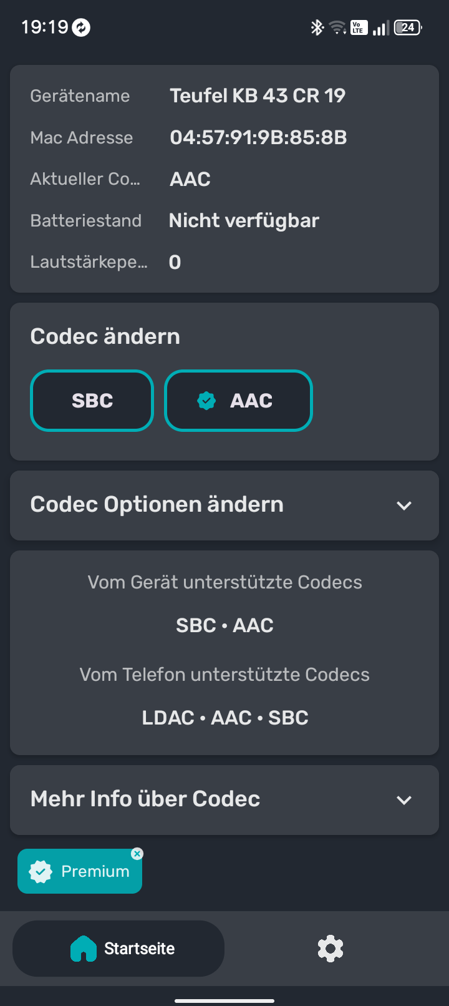Viewport: 449px width, 1006px height.
Task: Select the AAC codec option
Action: point(238,401)
